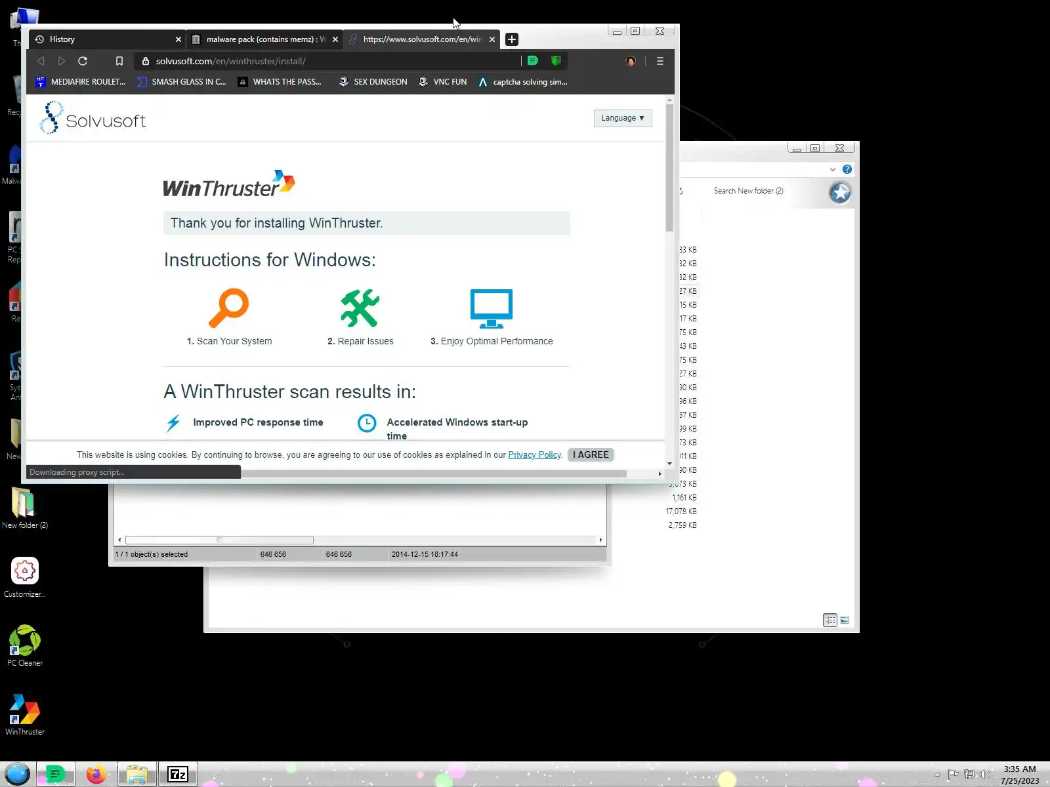Open the green chat extension icon in toolbar

533,61
